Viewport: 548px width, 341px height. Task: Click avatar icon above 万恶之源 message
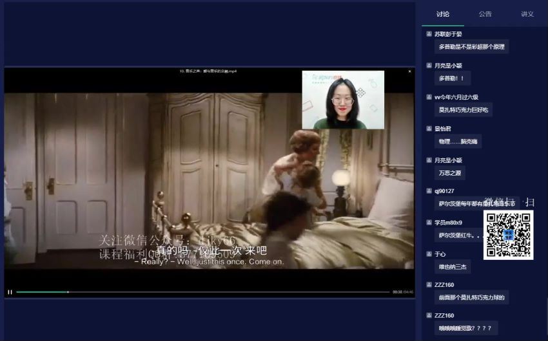pos(429,160)
